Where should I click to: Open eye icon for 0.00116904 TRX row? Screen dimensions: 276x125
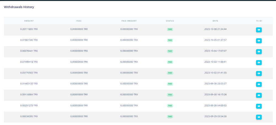(259, 95)
